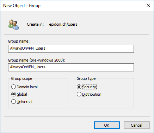Switch group type to Distribution
The height and width of the screenshot is (133, 154).
point(89,94)
